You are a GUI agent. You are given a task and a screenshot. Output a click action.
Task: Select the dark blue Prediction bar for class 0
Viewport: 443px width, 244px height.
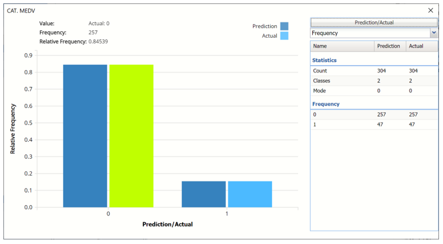coord(85,136)
